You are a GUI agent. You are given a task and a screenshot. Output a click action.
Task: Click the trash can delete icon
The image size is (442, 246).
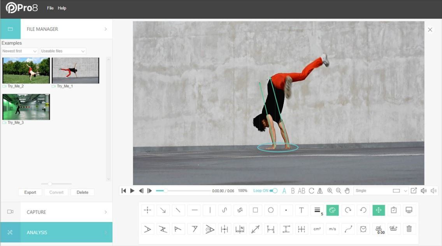tap(409, 229)
